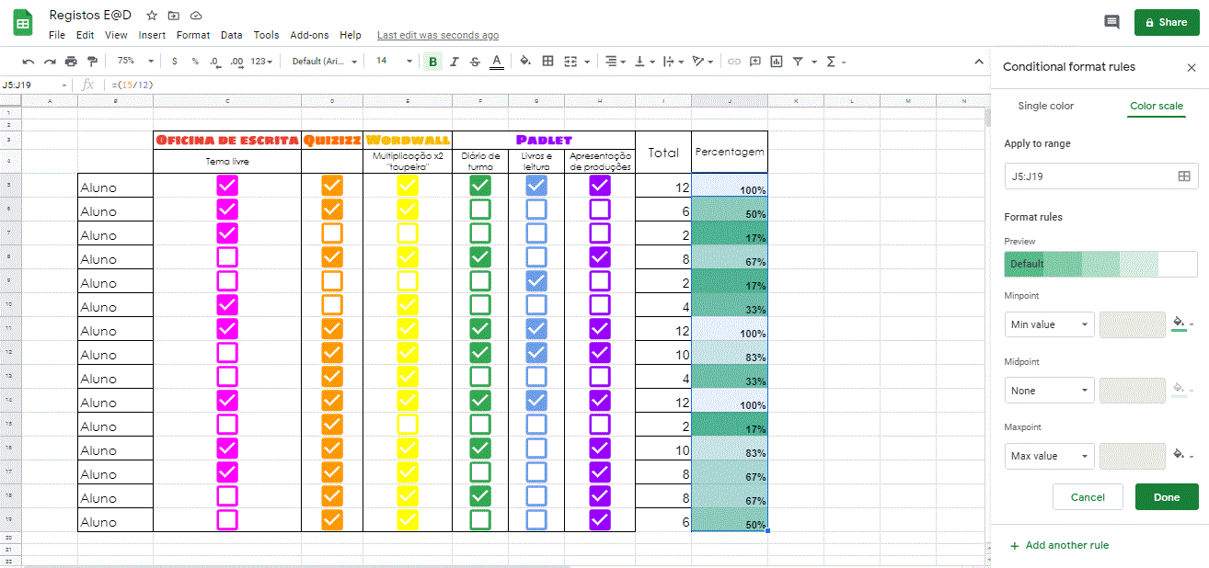Image resolution: width=1209 pixels, height=568 pixels.
Task: Apply italic formatting
Action: coord(454,62)
